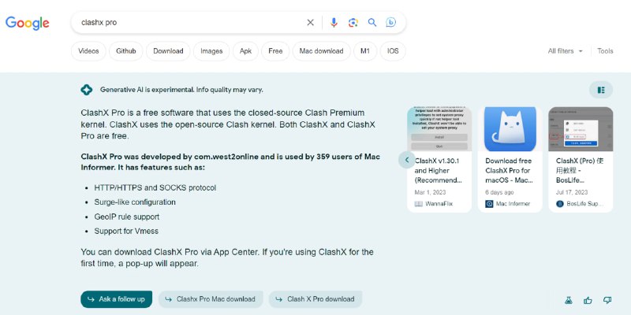
Task: Give thumbs up to AI answer
Action: (x=588, y=300)
